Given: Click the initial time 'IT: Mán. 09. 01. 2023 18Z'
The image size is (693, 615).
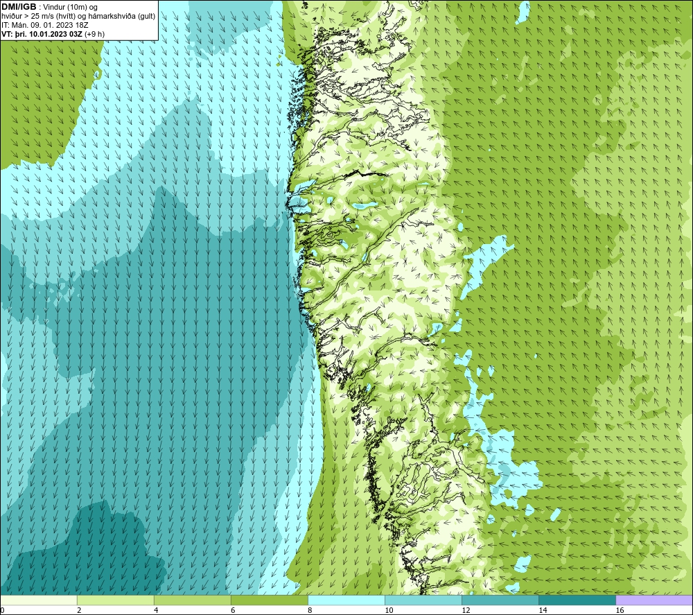Looking at the screenshot, I should [x=44, y=25].
